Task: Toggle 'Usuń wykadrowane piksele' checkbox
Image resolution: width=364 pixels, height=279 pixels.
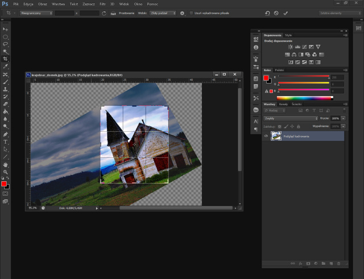Action: click(191, 13)
